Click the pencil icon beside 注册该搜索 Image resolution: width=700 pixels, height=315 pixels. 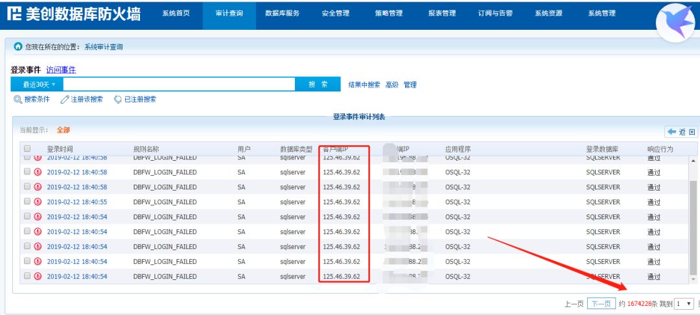tap(64, 99)
